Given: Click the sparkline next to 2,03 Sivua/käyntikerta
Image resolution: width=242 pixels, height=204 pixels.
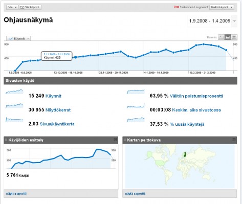Looking at the screenshot, I should click(14, 120).
